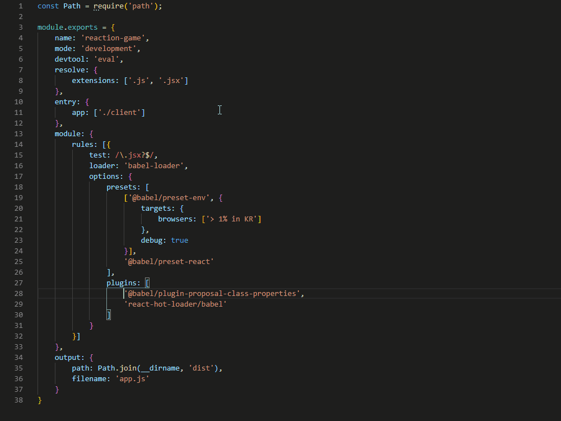Image resolution: width=561 pixels, height=421 pixels.
Task: Click the __dirname argument
Action: [x=160, y=368]
